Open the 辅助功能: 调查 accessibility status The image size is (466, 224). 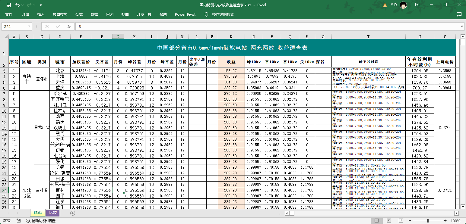click(40, 221)
